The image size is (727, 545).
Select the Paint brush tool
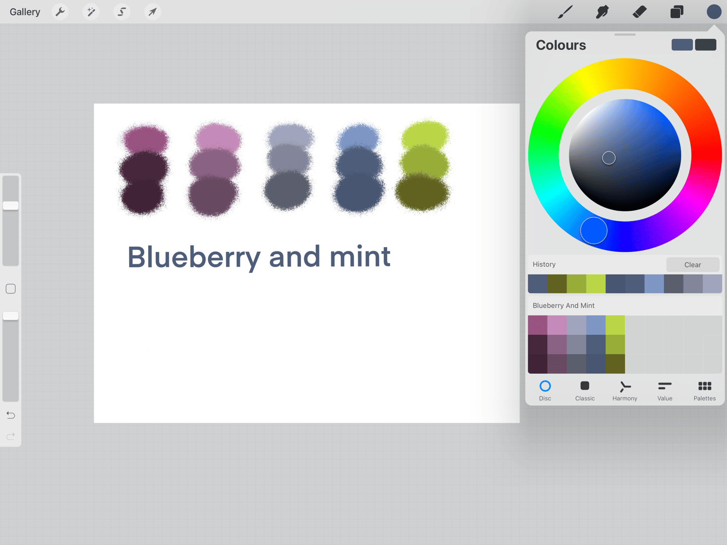[x=565, y=11]
